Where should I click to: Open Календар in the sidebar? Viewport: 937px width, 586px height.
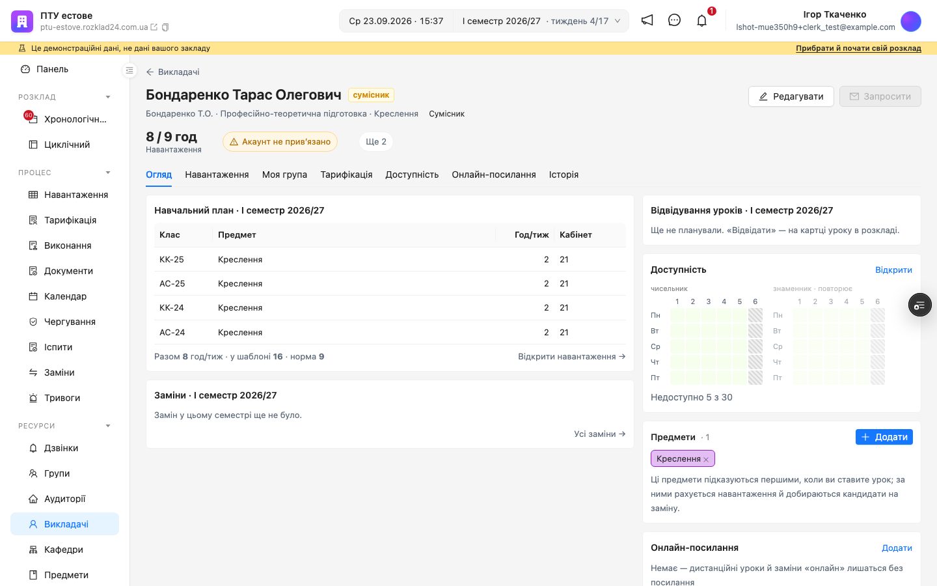(x=64, y=296)
